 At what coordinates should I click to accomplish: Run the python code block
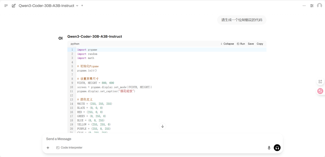pos(241,44)
